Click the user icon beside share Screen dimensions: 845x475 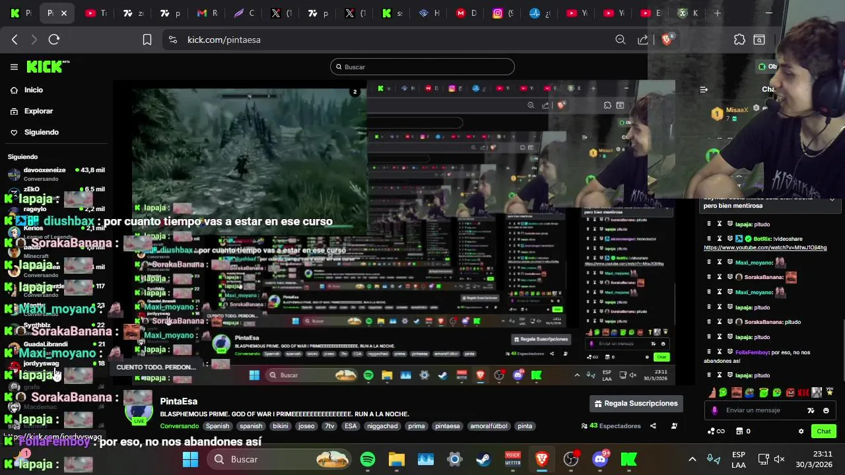coord(674,426)
